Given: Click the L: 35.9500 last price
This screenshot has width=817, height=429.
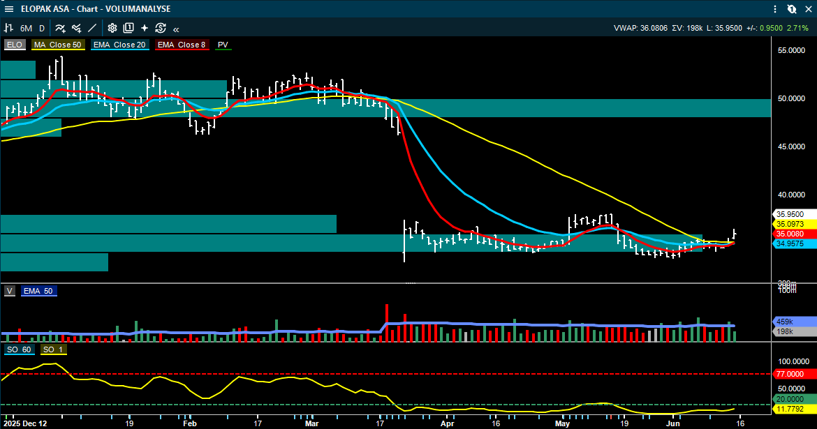Looking at the screenshot, I should click(x=724, y=28).
